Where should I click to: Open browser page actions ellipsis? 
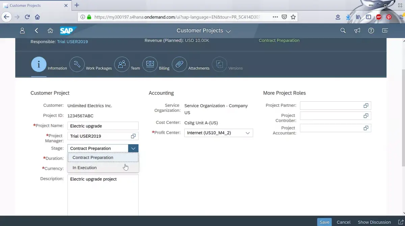click(x=275, y=17)
